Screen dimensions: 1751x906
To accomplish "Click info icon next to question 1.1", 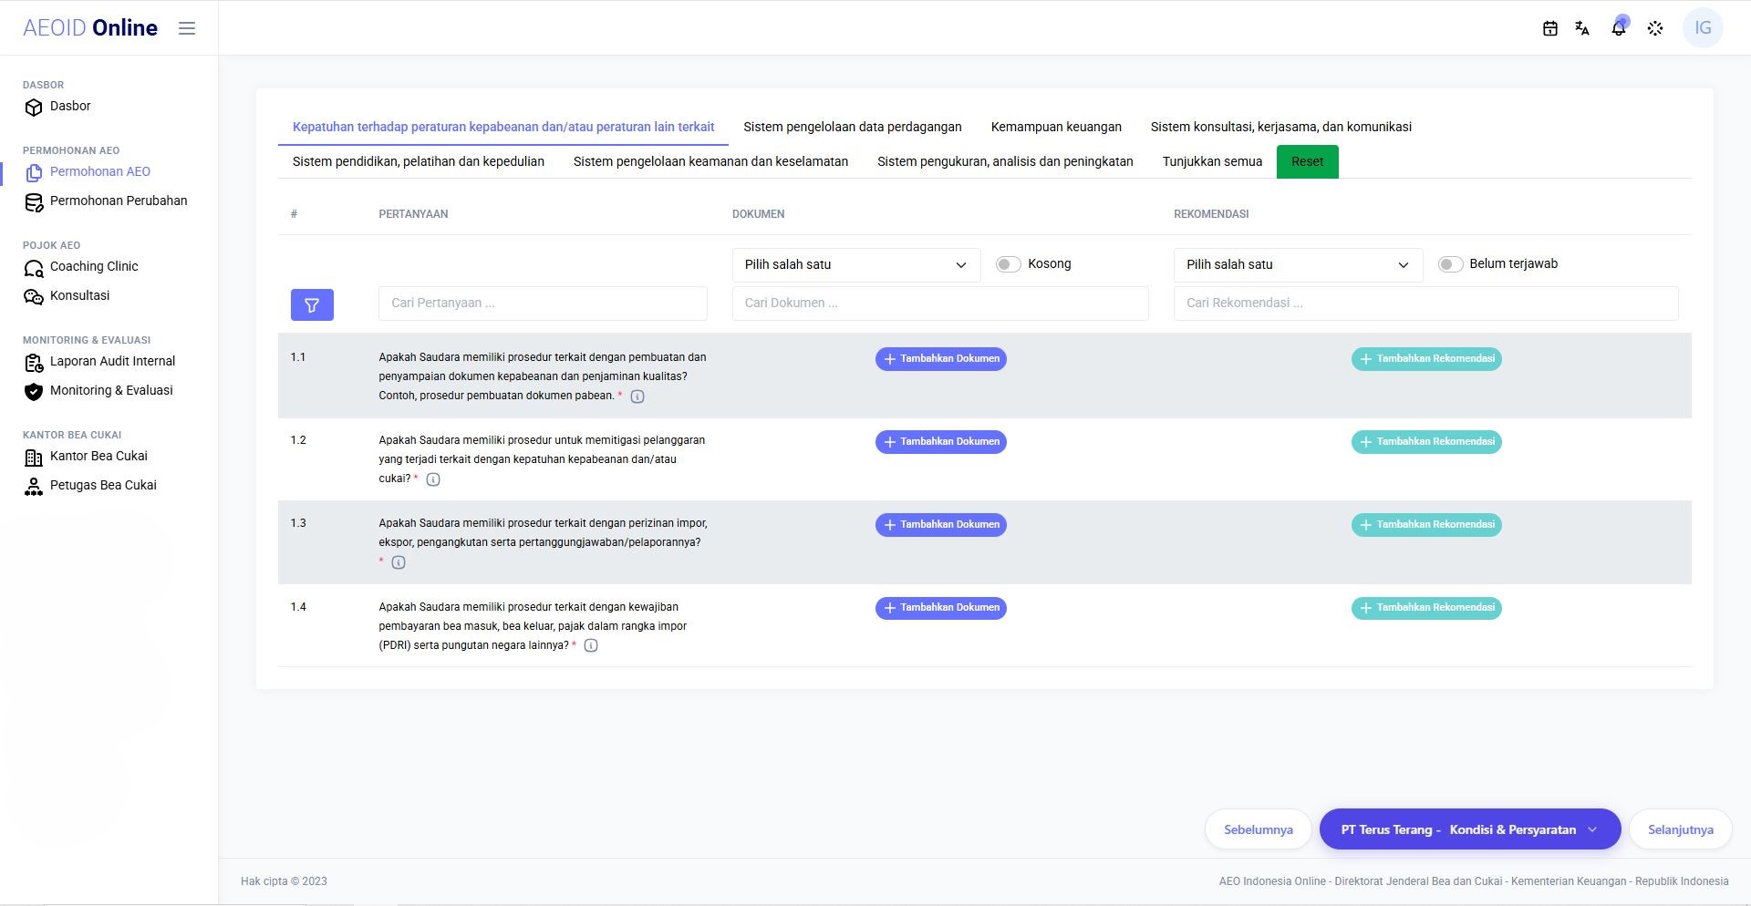I will coord(637,396).
